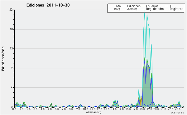Click the x-axis label '5 h'
Screen dimensions: 187x115
50,109
